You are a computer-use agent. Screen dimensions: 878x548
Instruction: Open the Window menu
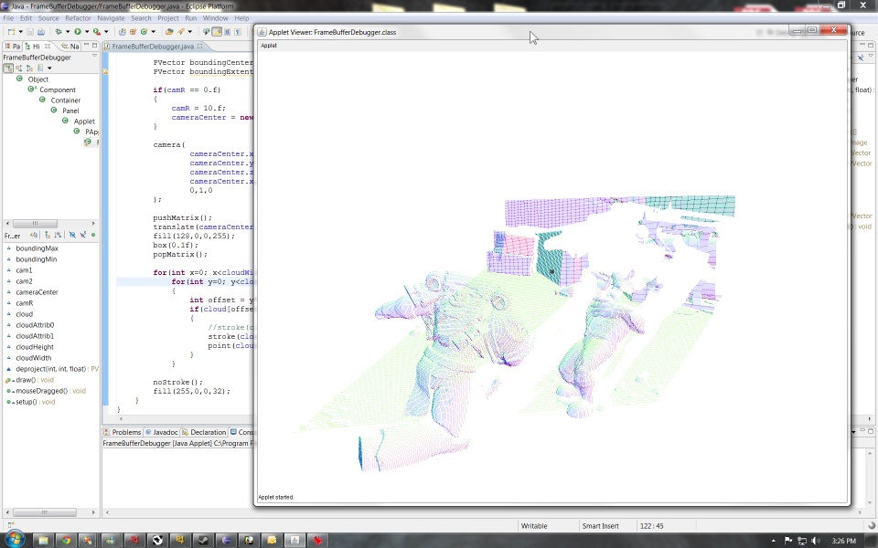215,18
